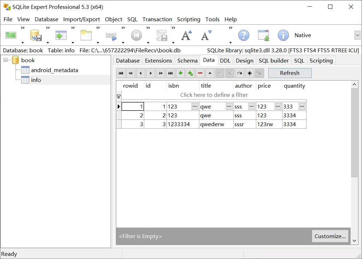Click the post edit checkmark navigator button
Viewport: 362px width, 259px height.
(x=220, y=73)
